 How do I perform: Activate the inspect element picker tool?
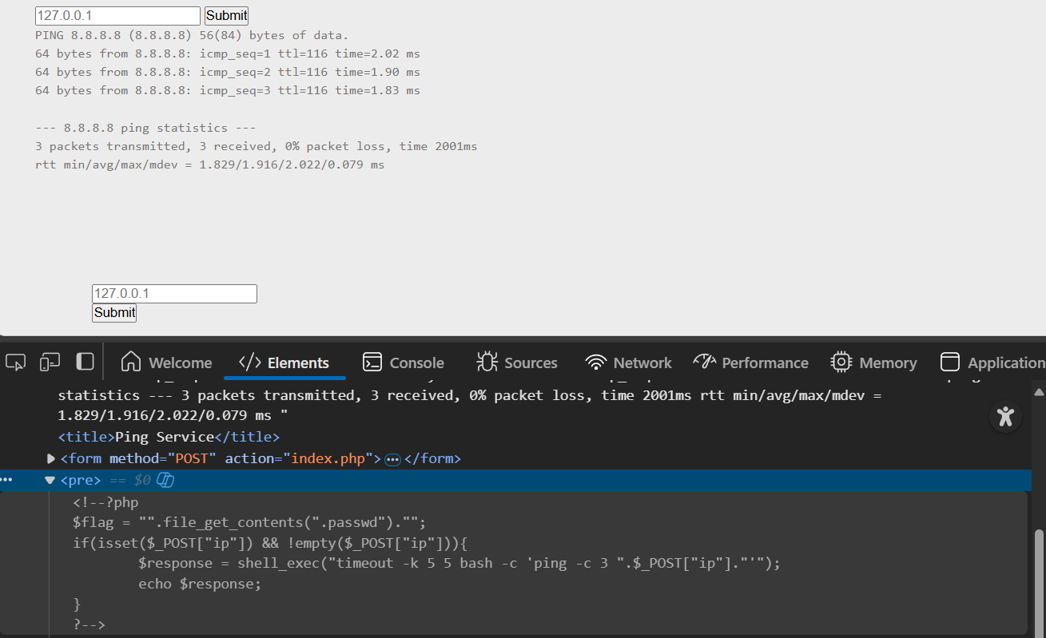[15, 363]
